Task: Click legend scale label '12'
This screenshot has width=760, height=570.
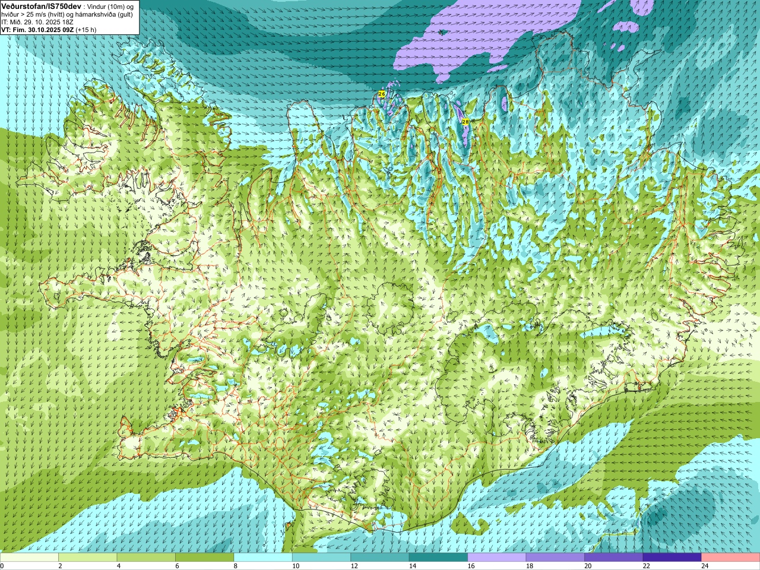Action: click(x=354, y=566)
